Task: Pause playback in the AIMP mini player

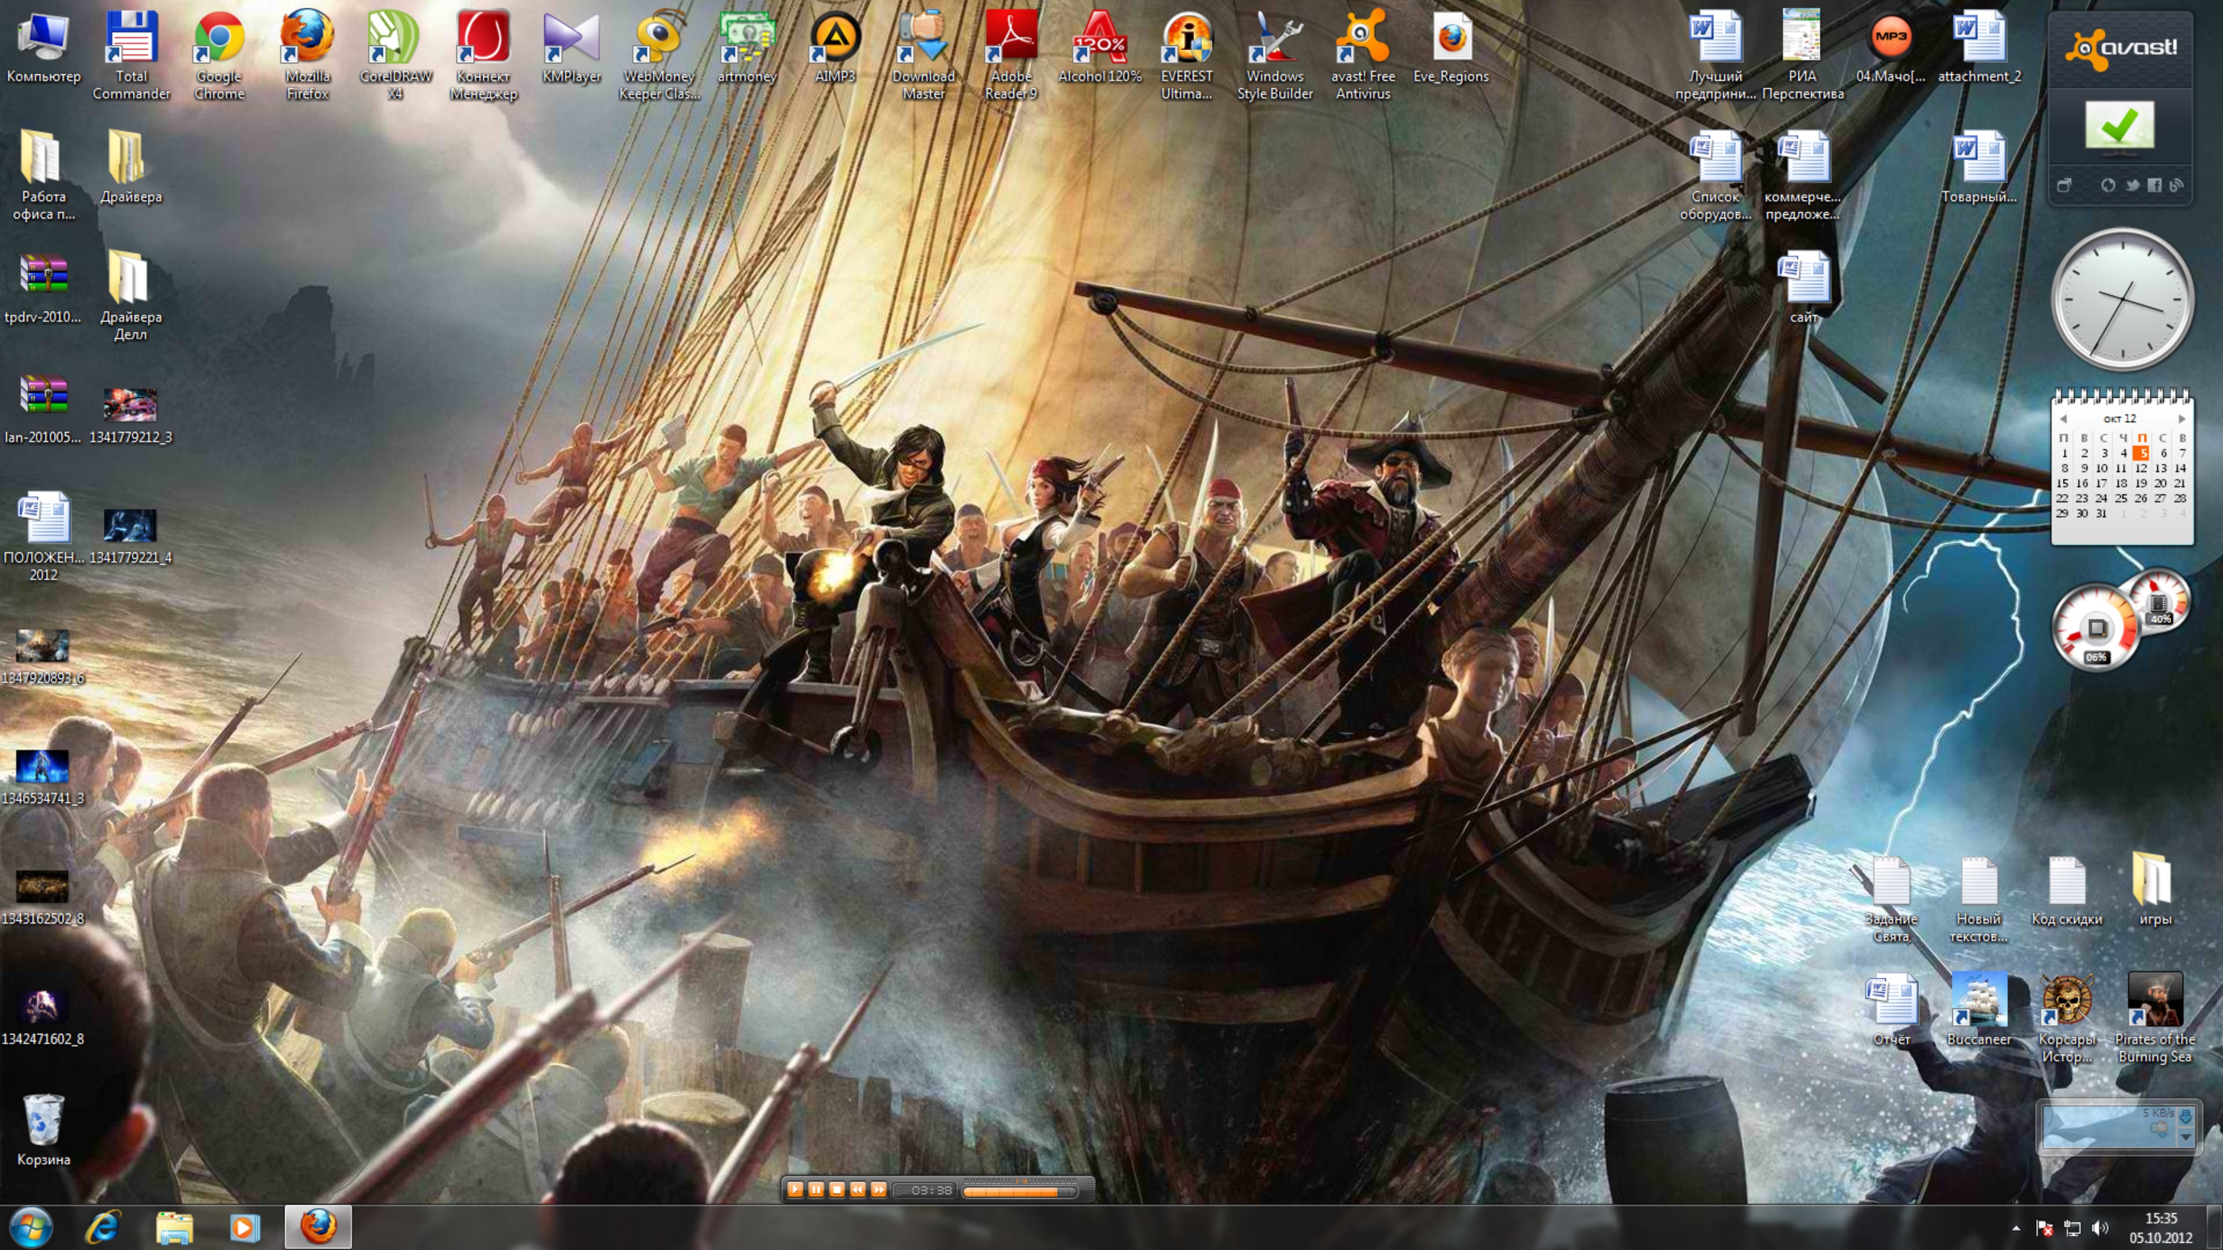Action: [x=815, y=1189]
